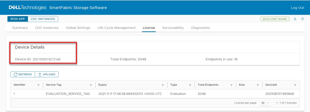This screenshot has height=112, width=310.
Task: Select the License tab
Action: pyautogui.click(x=149, y=28)
